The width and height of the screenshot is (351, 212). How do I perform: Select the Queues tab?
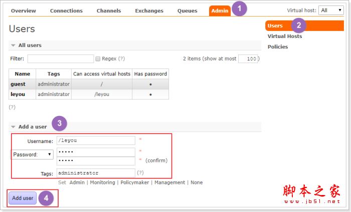point(187,10)
